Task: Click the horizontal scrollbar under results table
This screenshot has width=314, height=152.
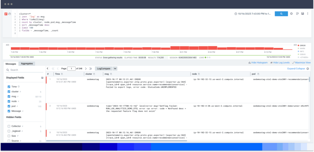Action: coord(117,141)
